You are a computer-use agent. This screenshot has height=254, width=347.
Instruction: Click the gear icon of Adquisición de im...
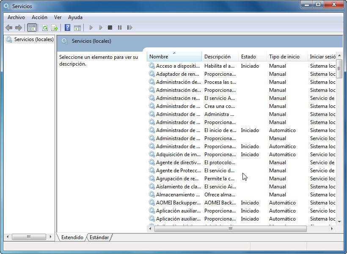(151, 154)
